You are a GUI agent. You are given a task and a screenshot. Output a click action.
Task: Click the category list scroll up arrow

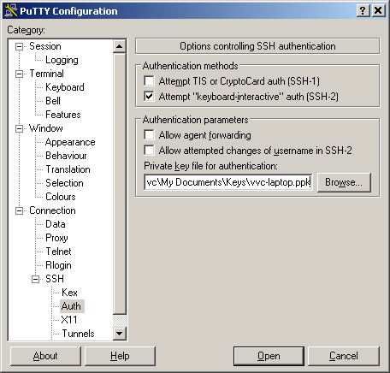pyautogui.click(x=120, y=46)
